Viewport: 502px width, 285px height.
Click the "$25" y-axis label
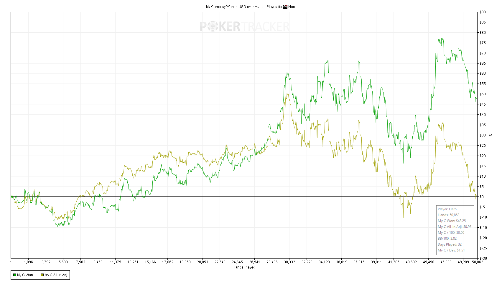(x=483, y=146)
